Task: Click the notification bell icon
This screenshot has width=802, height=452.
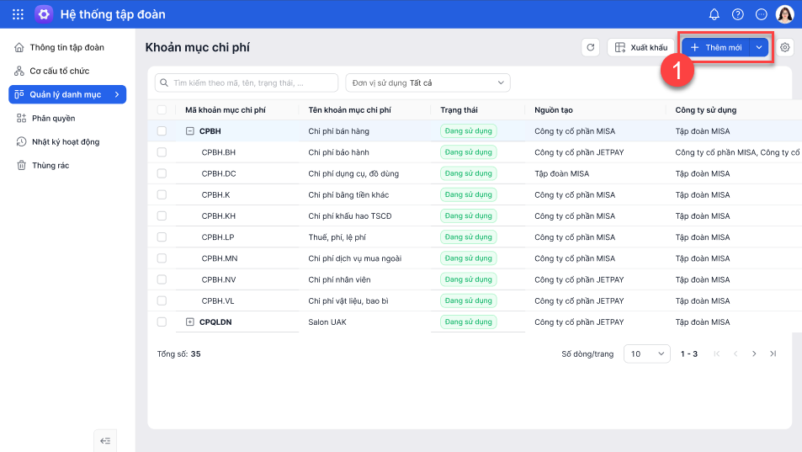Action: (x=714, y=14)
